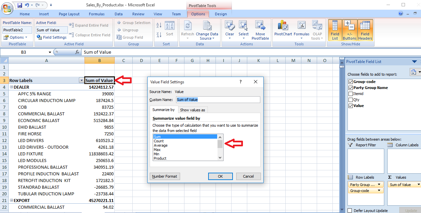Image resolution: width=421 pixels, height=213 pixels.
Task: Open Party Group row field dropdown
Action: pyautogui.click(x=380, y=185)
